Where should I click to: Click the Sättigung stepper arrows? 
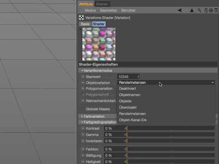[x=125, y=155]
